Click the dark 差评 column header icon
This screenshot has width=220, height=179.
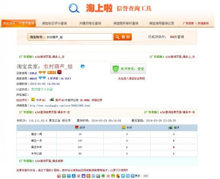tap(170, 127)
